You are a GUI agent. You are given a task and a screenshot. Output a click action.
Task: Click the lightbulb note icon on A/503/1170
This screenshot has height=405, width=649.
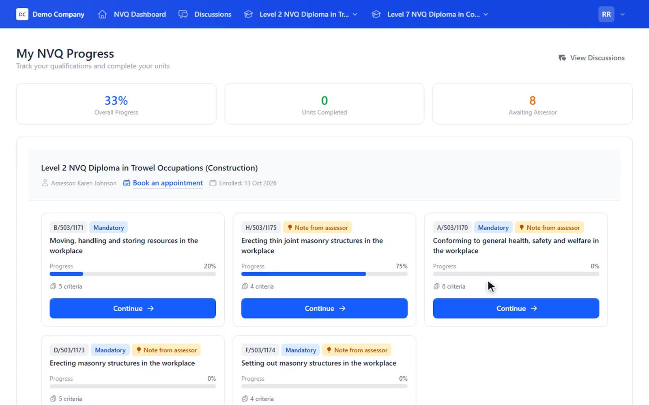click(x=522, y=228)
